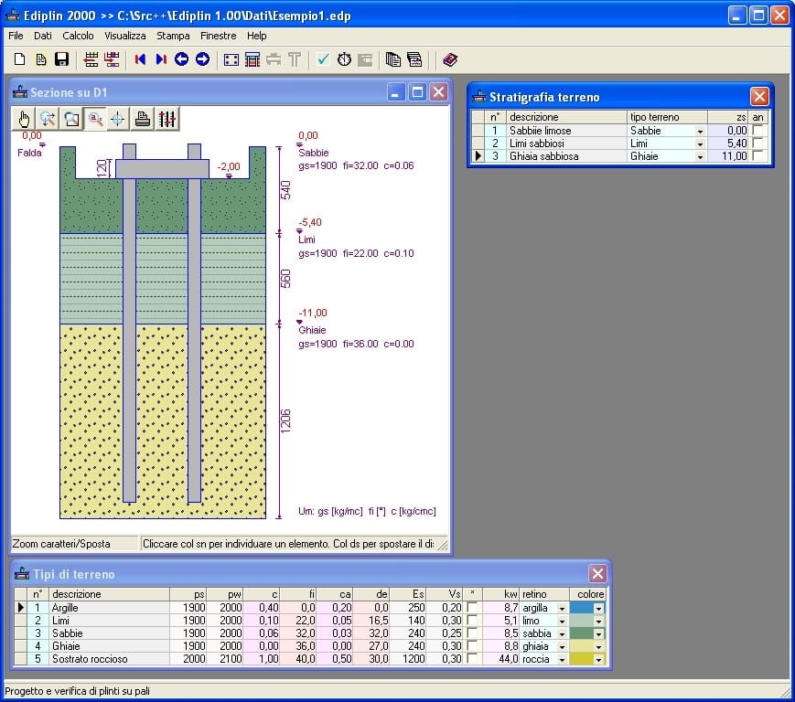Toggle 'an' checkbox for Sabbie limose row
The height and width of the screenshot is (702, 795).
click(x=757, y=131)
